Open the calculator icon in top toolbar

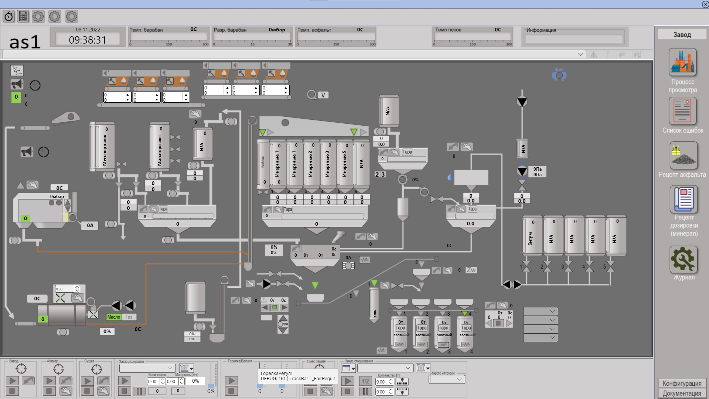coord(23,16)
